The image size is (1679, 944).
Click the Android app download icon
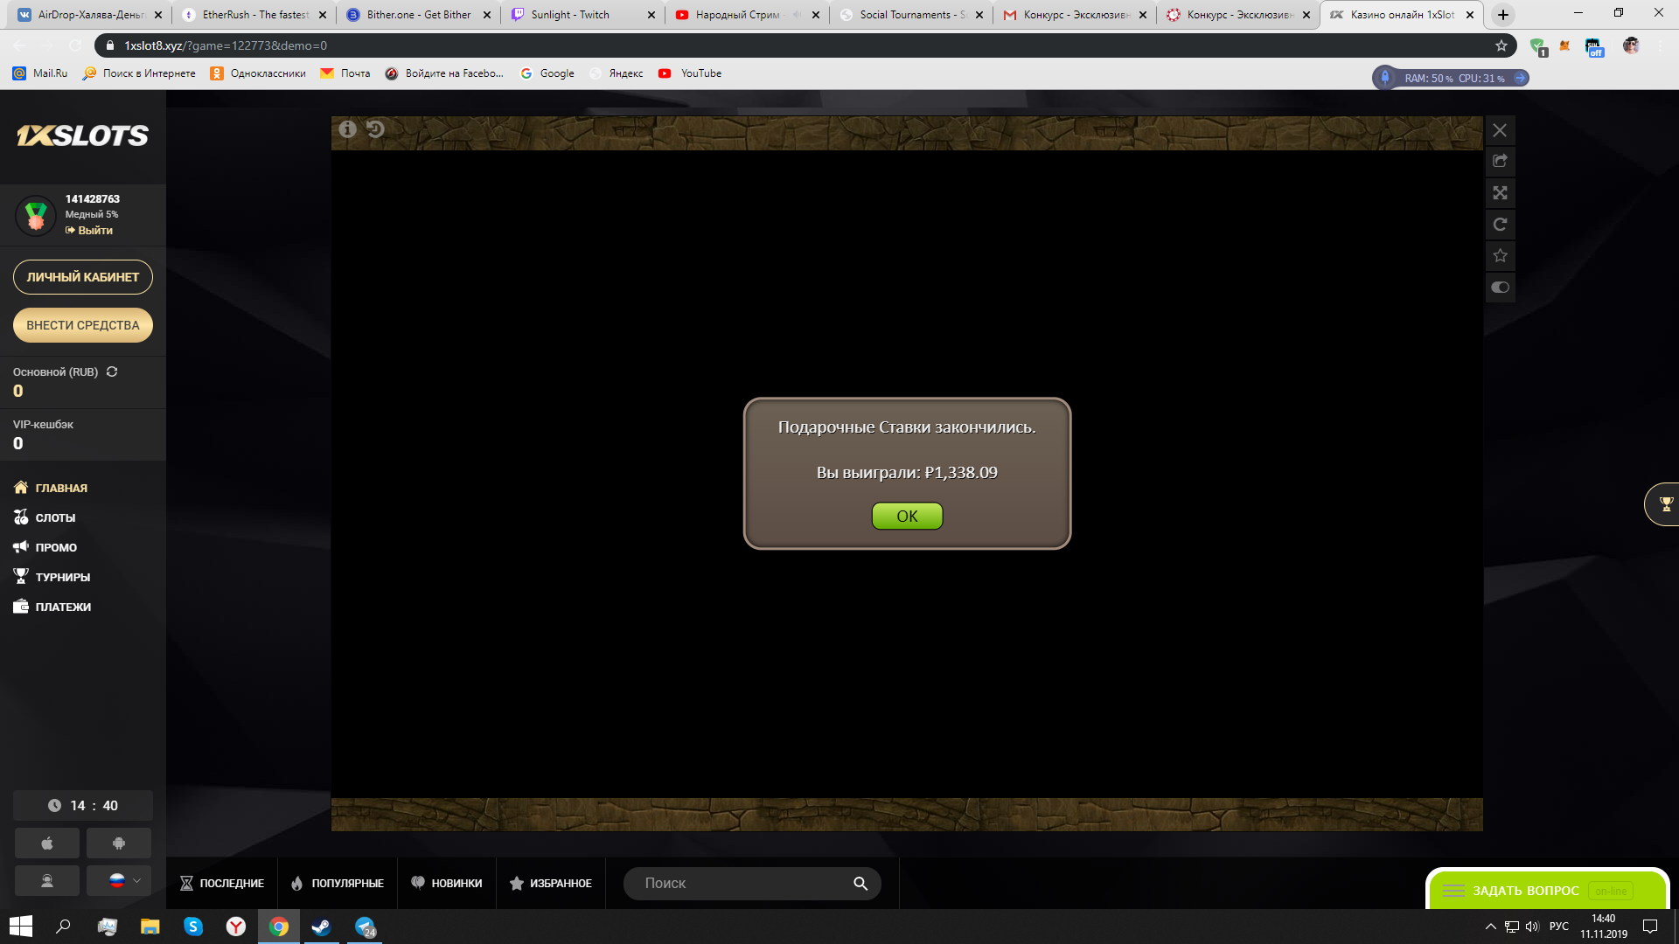point(119,843)
